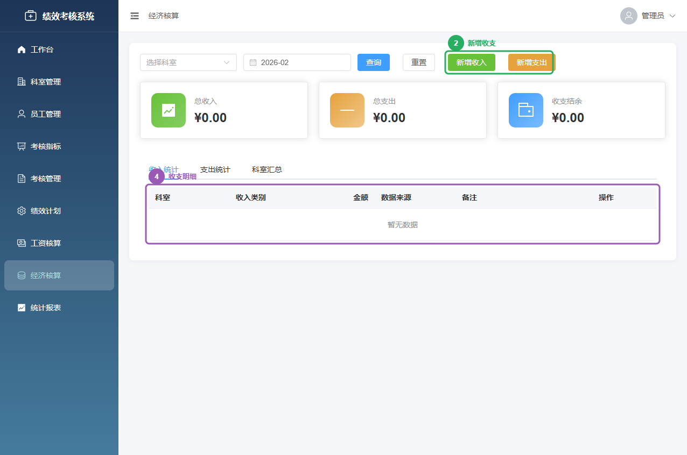Viewport: 687px width, 455px height.
Task: Open the 选择科室 department dropdown
Action: pyautogui.click(x=188, y=62)
